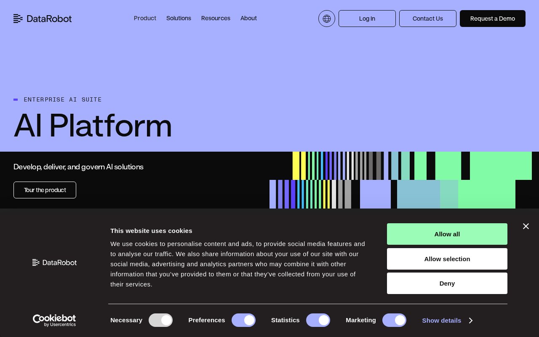This screenshot has height=337, width=539.
Task: Open the Product menu
Action: pos(145,18)
